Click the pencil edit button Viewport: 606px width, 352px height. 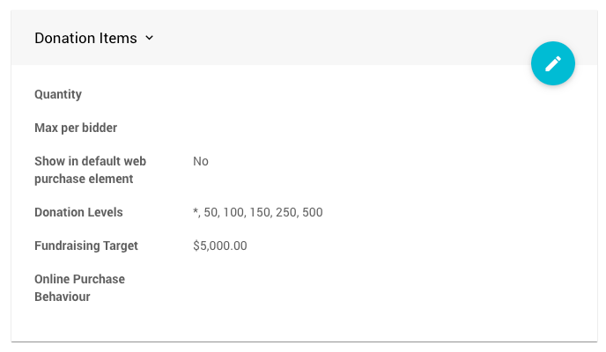(553, 63)
